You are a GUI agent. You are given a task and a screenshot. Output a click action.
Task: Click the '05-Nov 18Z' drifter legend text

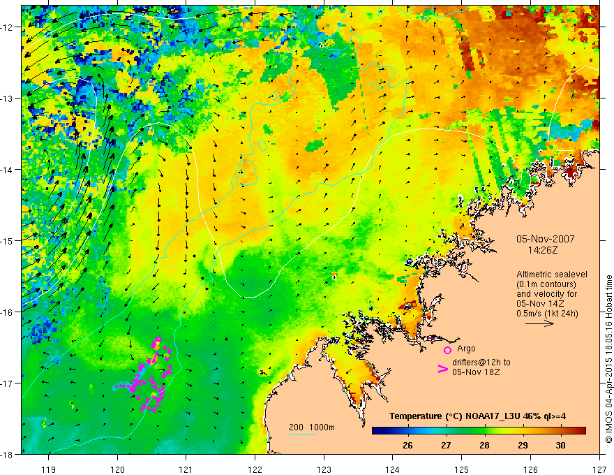point(476,372)
